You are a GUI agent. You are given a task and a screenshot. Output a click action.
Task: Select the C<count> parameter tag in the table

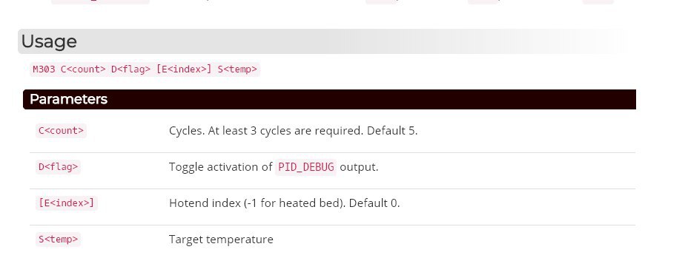(61, 130)
